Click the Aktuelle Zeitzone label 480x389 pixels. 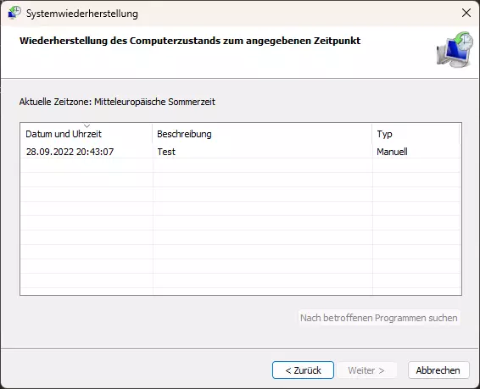click(117, 102)
